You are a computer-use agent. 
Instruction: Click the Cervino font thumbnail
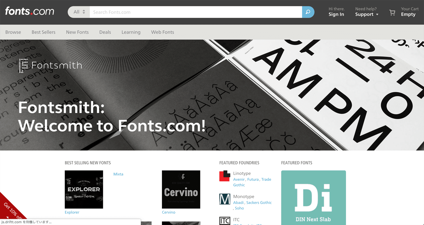pyautogui.click(x=181, y=190)
